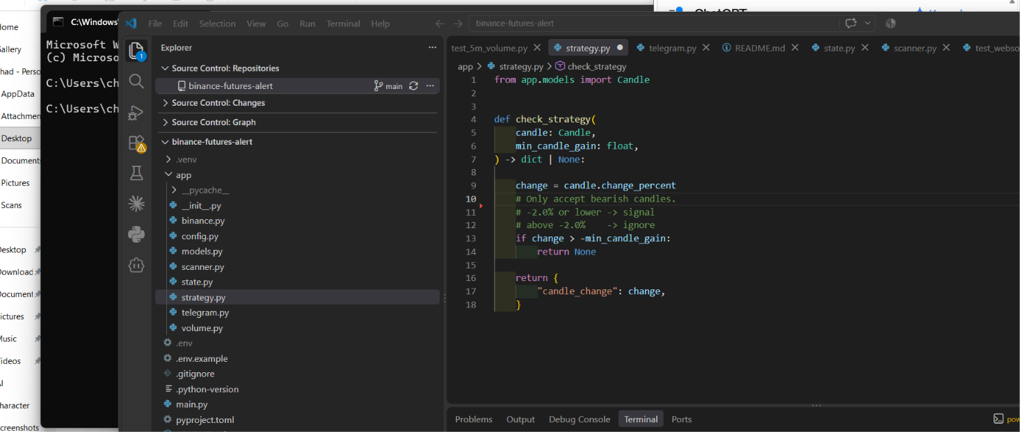This screenshot has width=1020, height=432.
Task: Open Explorer panel more actions ellipsis
Action: (x=432, y=47)
